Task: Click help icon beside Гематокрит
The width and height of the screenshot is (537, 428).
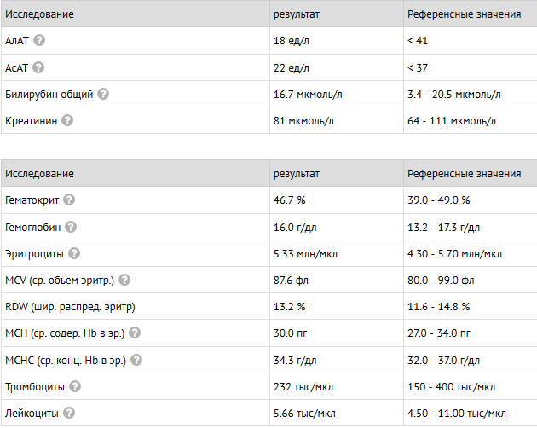Action: 69,200
